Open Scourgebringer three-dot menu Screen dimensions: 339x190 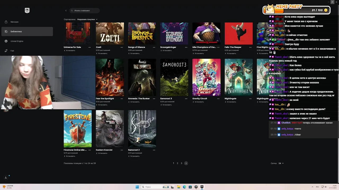coord(186,47)
